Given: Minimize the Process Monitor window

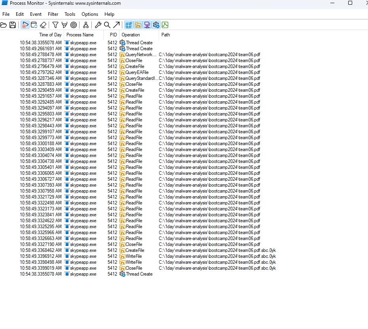Looking at the screenshot, I should coord(332,3).
